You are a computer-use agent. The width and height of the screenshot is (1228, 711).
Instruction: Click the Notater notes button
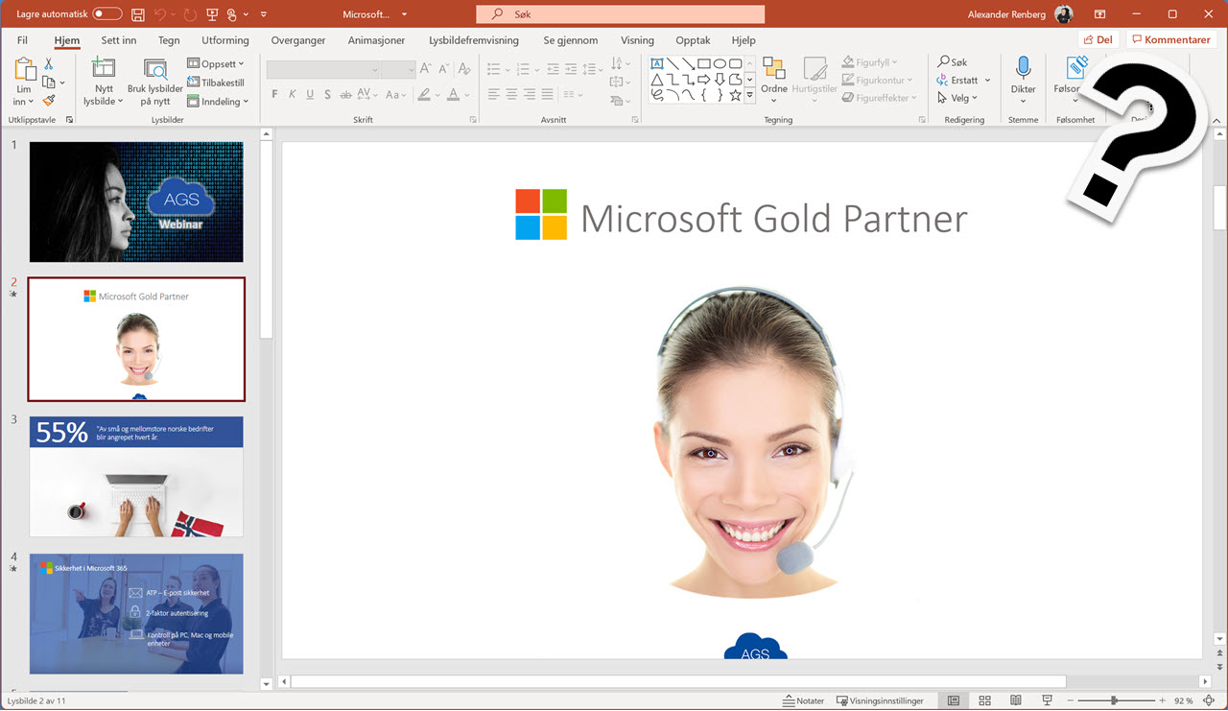point(804,701)
